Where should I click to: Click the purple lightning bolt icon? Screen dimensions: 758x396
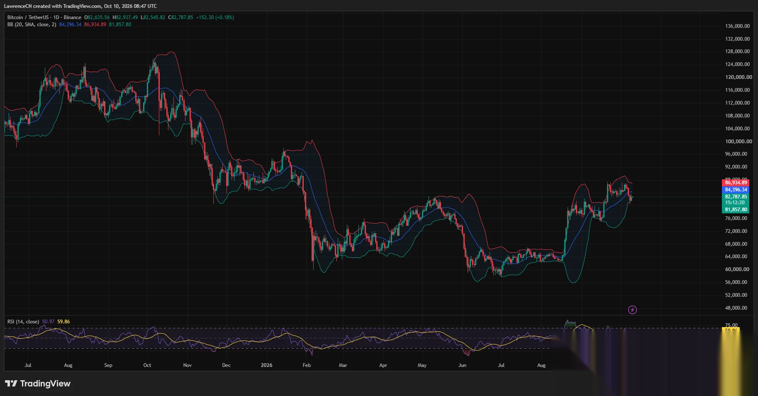[632, 310]
